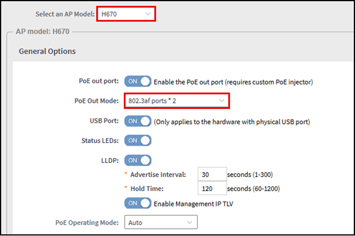Click the General Options heading
Image resolution: width=355 pixels, height=236 pixels.
click(x=47, y=51)
